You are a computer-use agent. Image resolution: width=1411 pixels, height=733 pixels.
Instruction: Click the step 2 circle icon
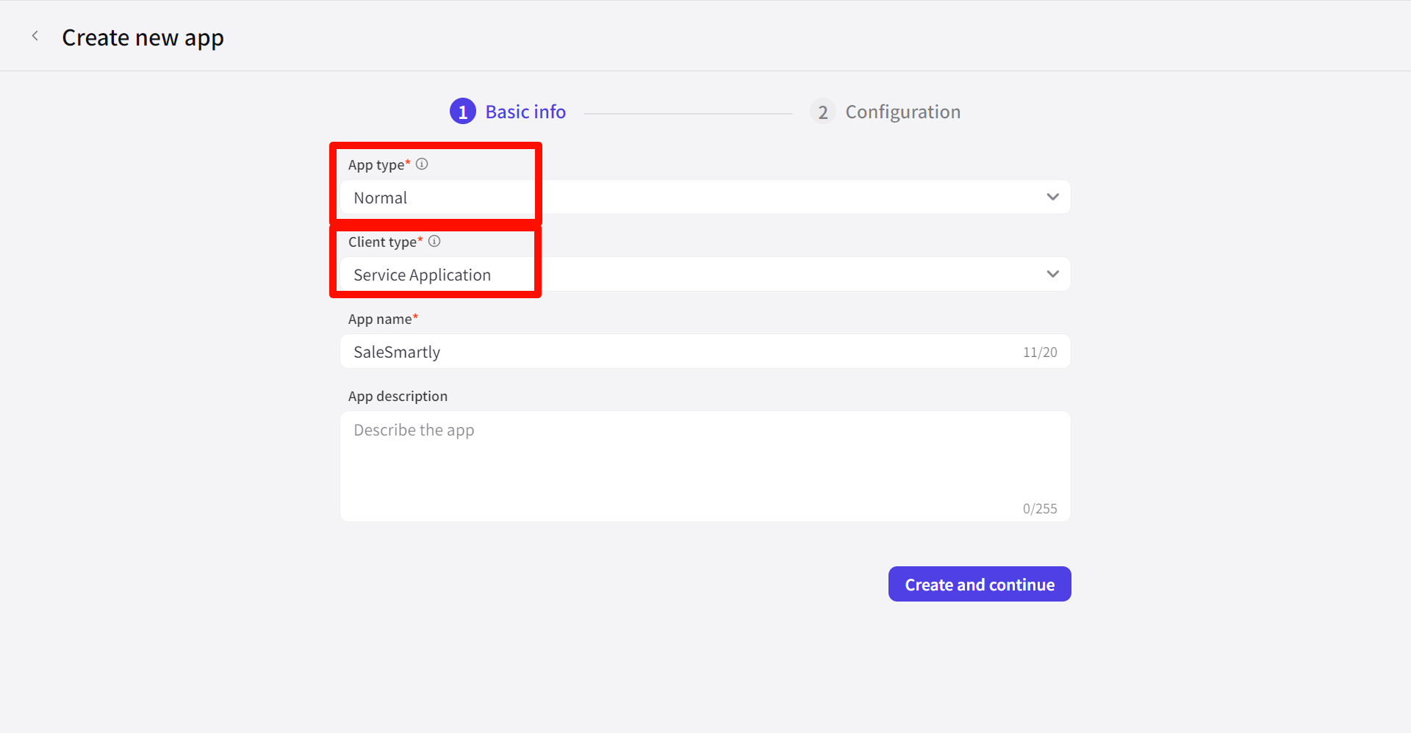822,111
